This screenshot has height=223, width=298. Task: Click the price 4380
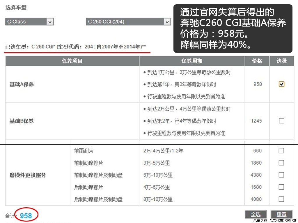point(256,175)
